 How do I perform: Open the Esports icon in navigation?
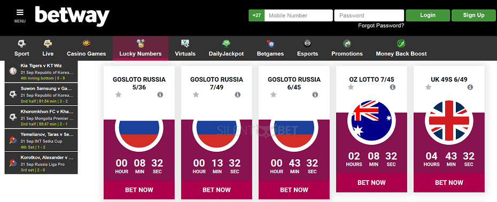pos(307,43)
